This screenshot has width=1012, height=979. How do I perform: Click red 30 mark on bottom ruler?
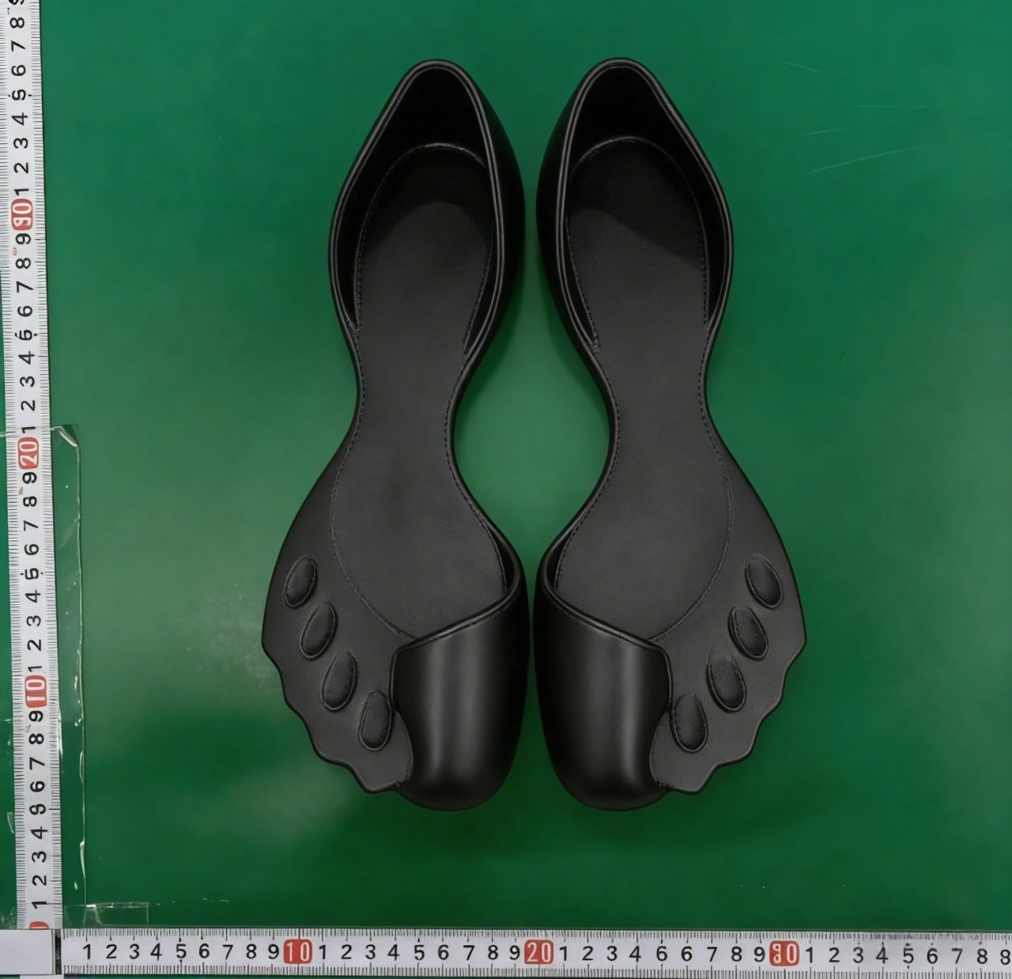point(781,953)
